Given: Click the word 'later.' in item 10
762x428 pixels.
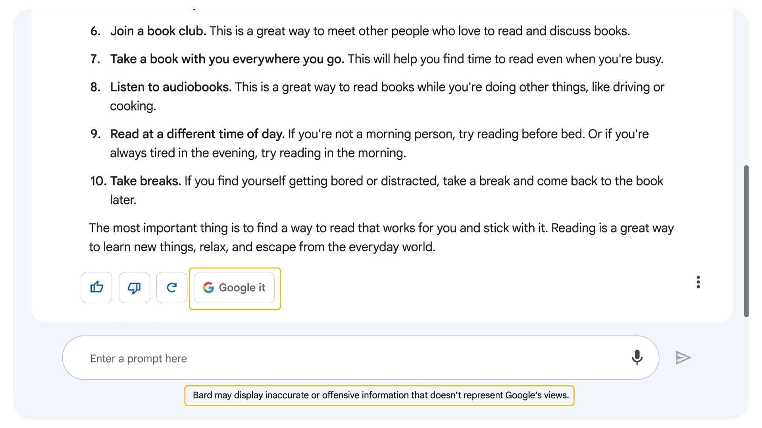Looking at the screenshot, I should coord(123,200).
